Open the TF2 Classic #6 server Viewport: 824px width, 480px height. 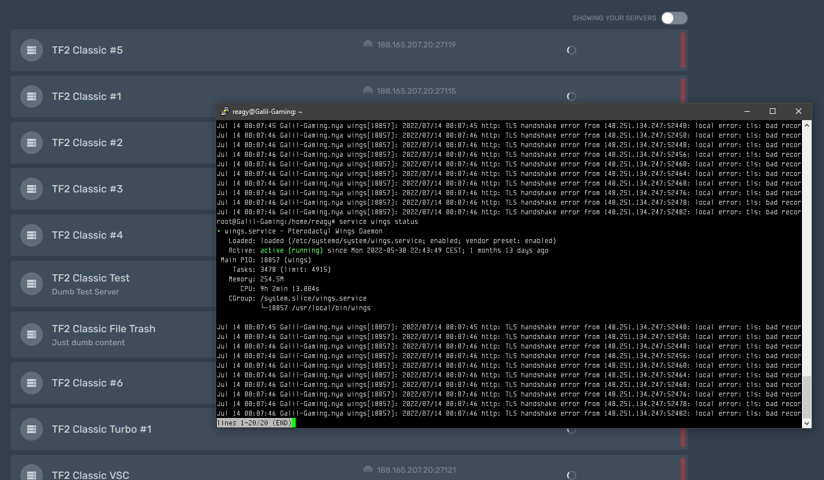[87, 383]
